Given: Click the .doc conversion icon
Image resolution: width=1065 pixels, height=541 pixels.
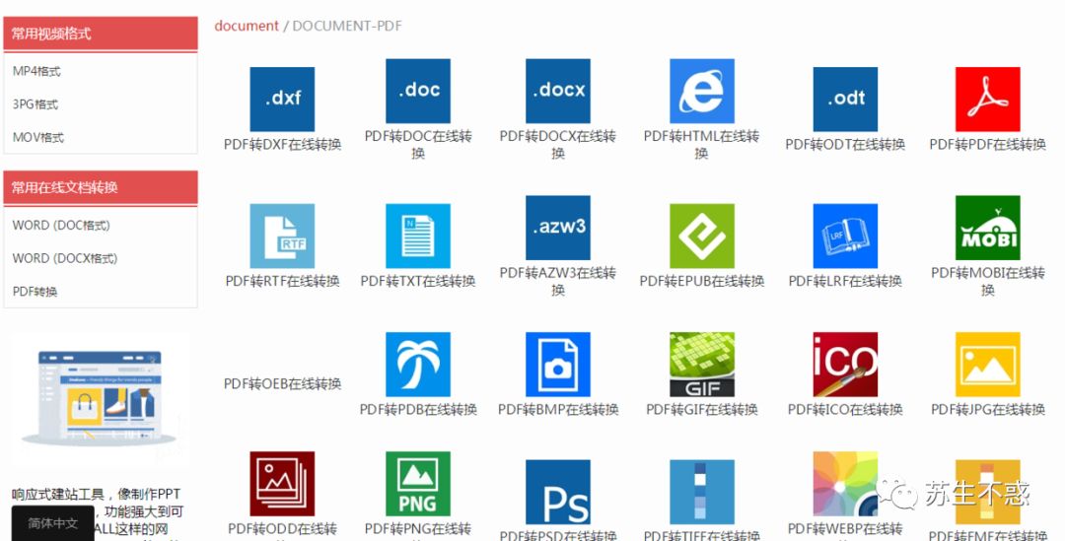Looking at the screenshot, I should tap(418, 91).
